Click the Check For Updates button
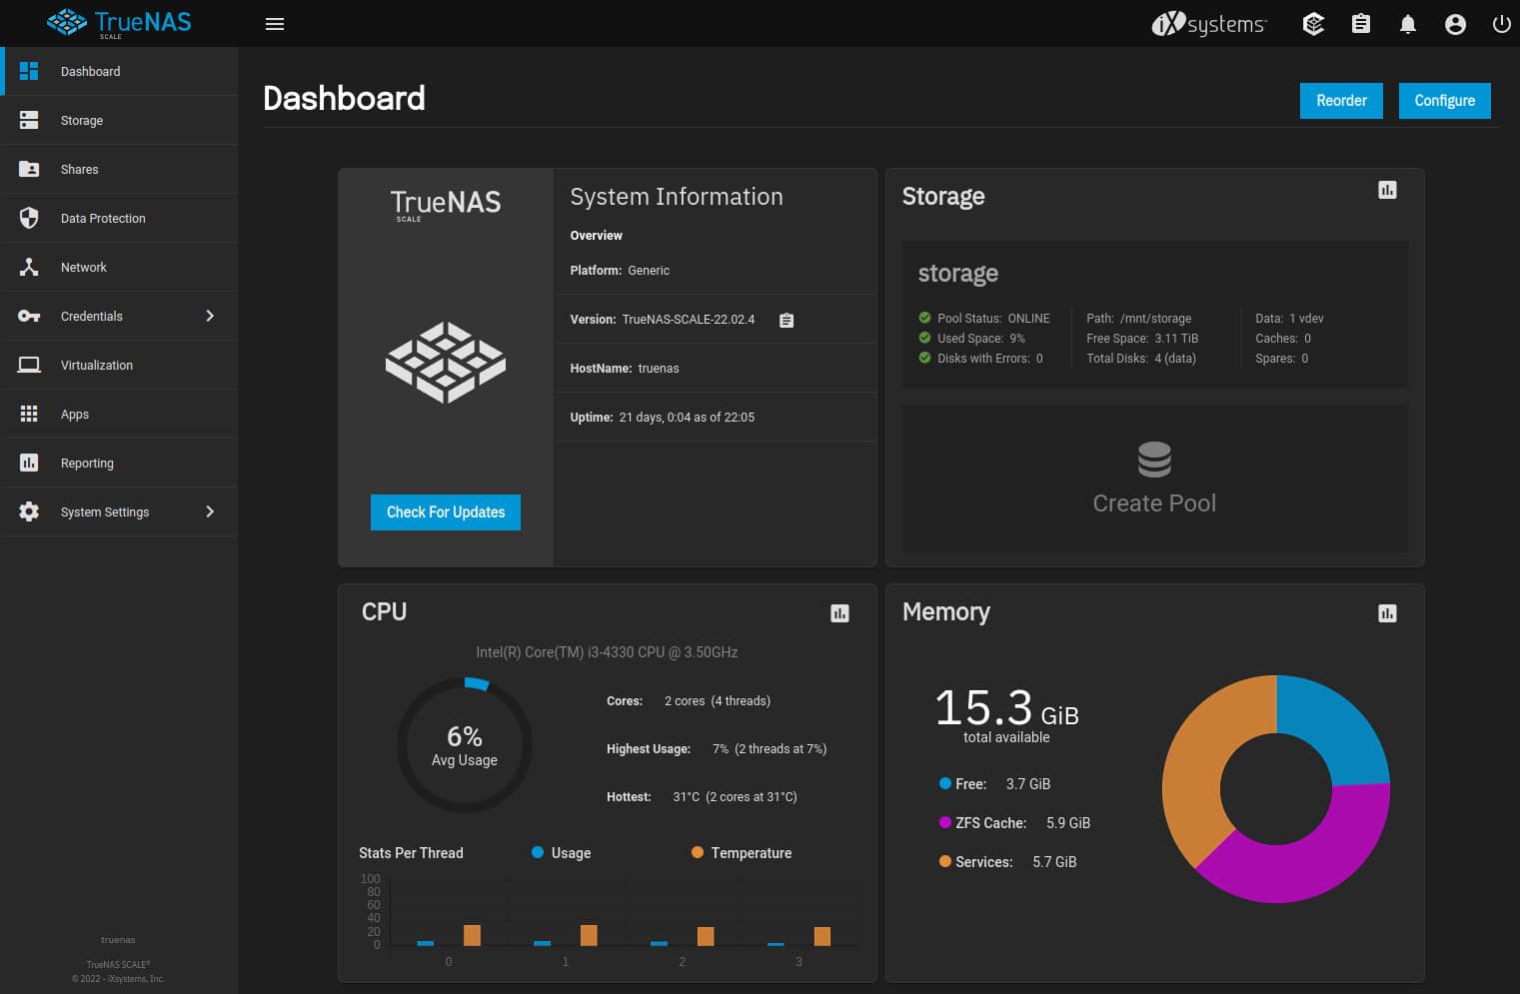1520x994 pixels. (445, 511)
